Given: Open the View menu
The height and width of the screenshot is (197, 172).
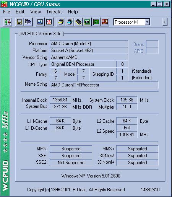Looking at the screenshot, I should pos(36,12).
